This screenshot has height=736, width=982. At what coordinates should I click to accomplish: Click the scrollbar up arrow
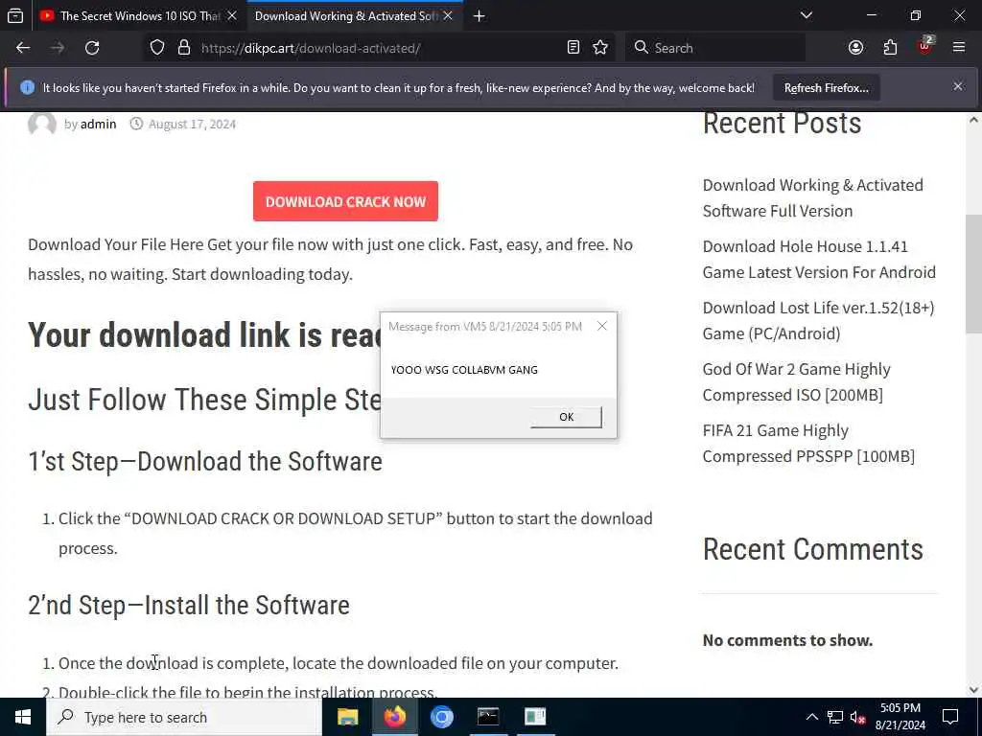point(974,120)
